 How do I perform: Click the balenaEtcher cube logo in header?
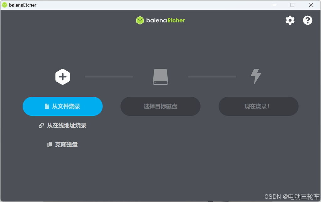(x=139, y=20)
